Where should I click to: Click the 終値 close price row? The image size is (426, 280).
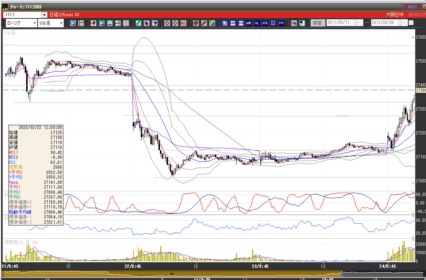pyautogui.click(x=36, y=147)
